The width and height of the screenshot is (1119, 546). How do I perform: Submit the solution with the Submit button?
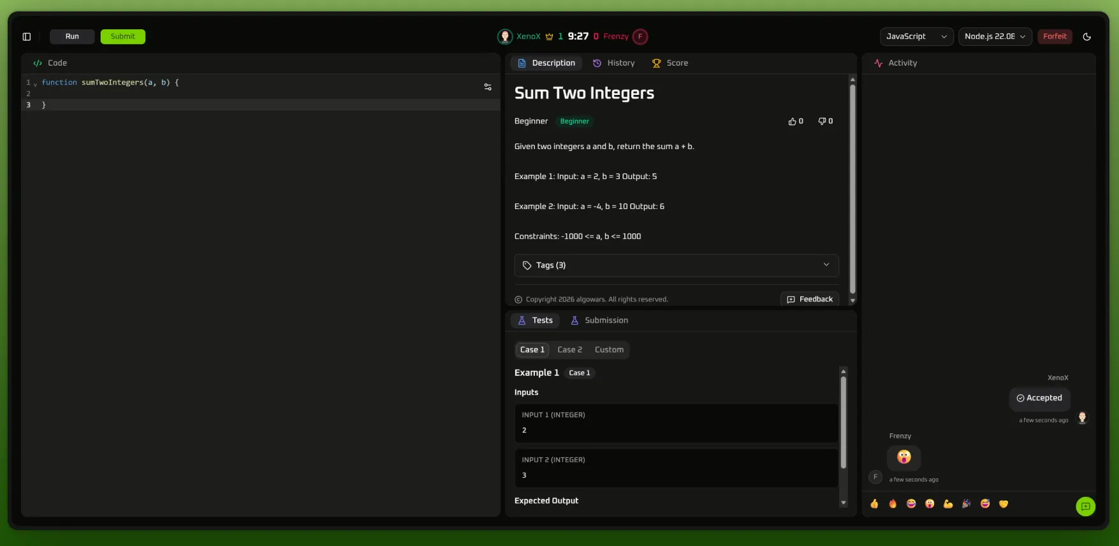pyautogui.click(x=122, y=37)
